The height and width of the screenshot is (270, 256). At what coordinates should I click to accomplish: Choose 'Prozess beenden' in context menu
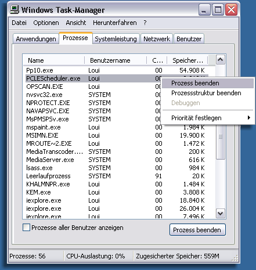208,83
